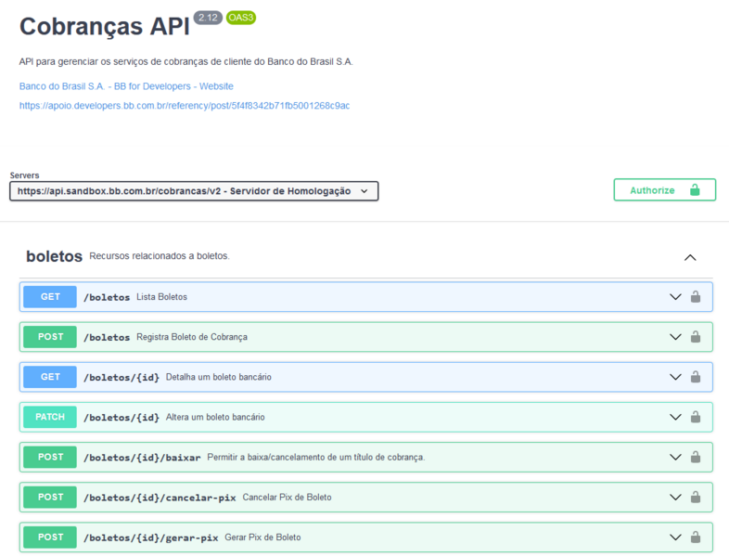
Task: Click 'Altera um boleto bancário' text
Action: [x=215, y=417]
